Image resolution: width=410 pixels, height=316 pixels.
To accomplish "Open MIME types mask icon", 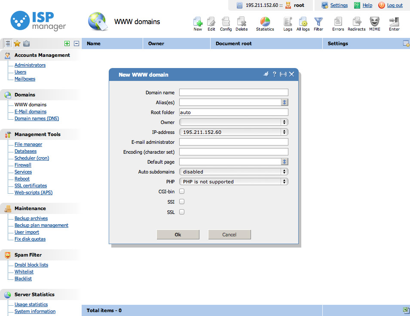I will (x=374, y=22).
